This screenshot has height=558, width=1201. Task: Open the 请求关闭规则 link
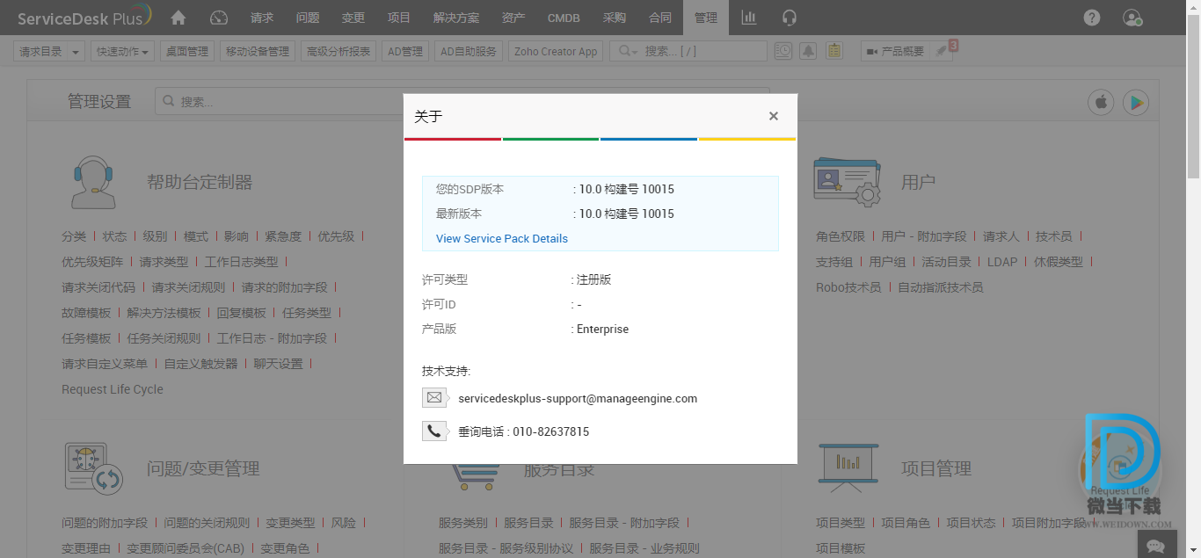tap(188, 287)
